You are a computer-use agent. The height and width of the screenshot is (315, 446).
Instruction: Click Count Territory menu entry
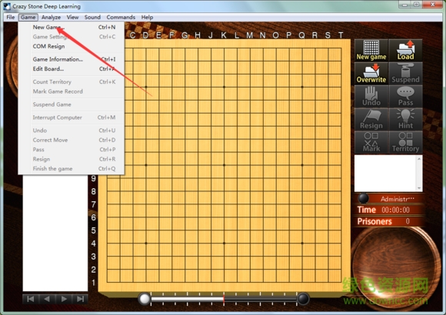pos(71,82)
